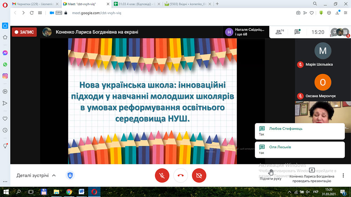Toggle the camera off button
Viewport: 351px width, 197px height.
(199, 176)
